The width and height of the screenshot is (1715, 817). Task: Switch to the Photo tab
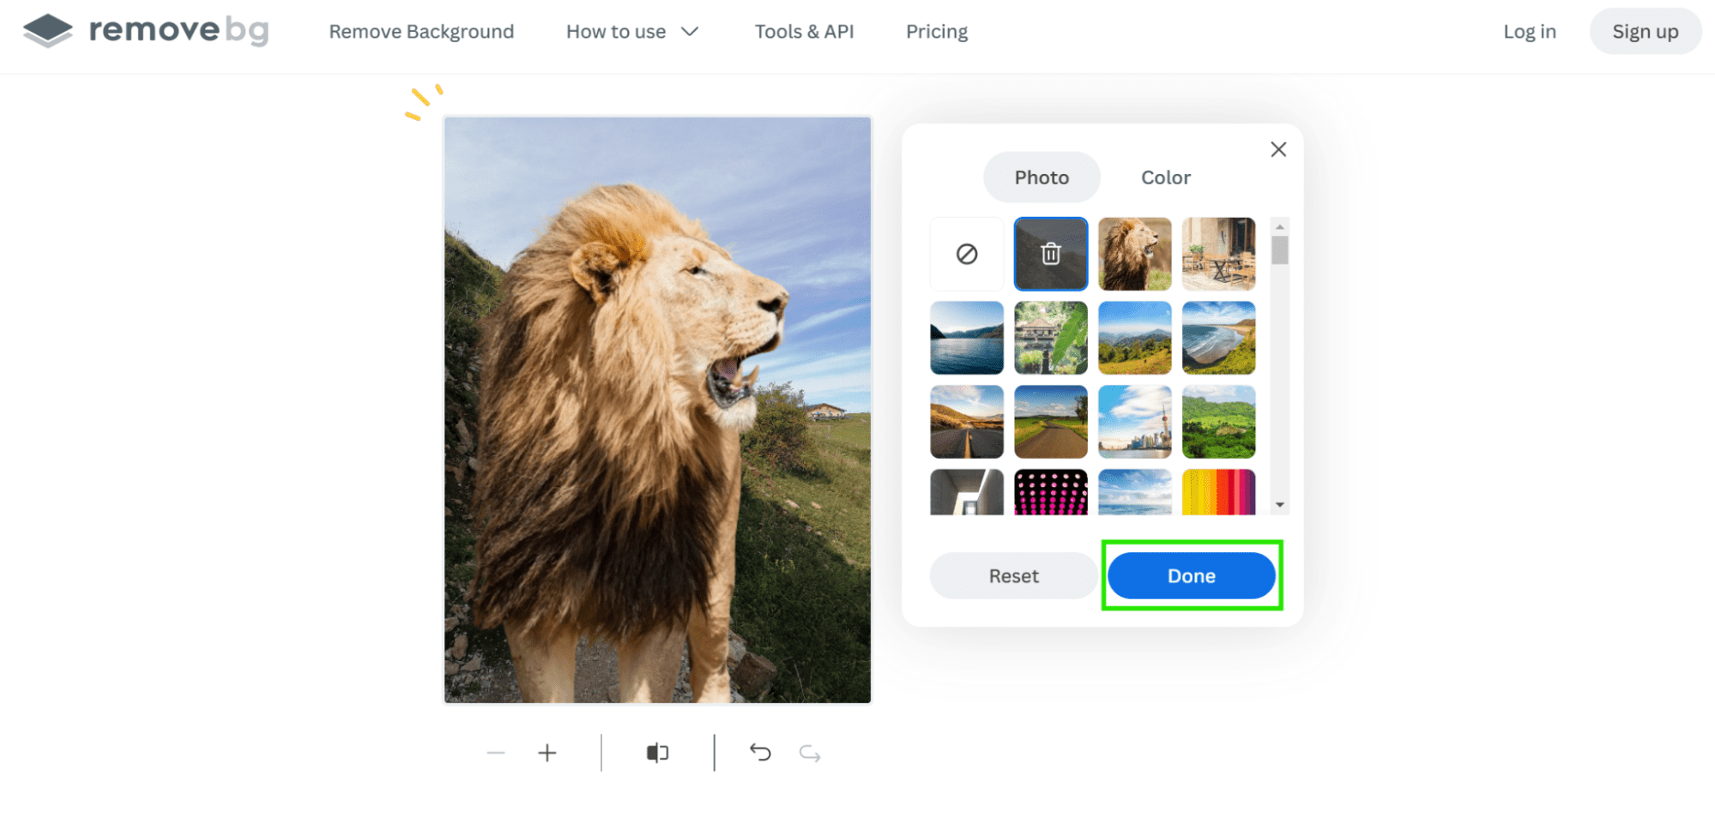(1042, 177)
